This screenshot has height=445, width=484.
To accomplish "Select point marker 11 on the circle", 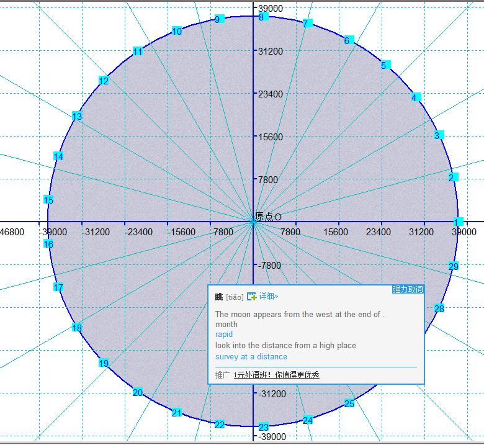I will (x=138, y=52).
